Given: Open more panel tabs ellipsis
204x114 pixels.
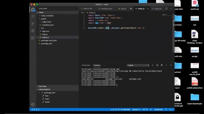Looking at the screenshot, I should tap(105, 65).
